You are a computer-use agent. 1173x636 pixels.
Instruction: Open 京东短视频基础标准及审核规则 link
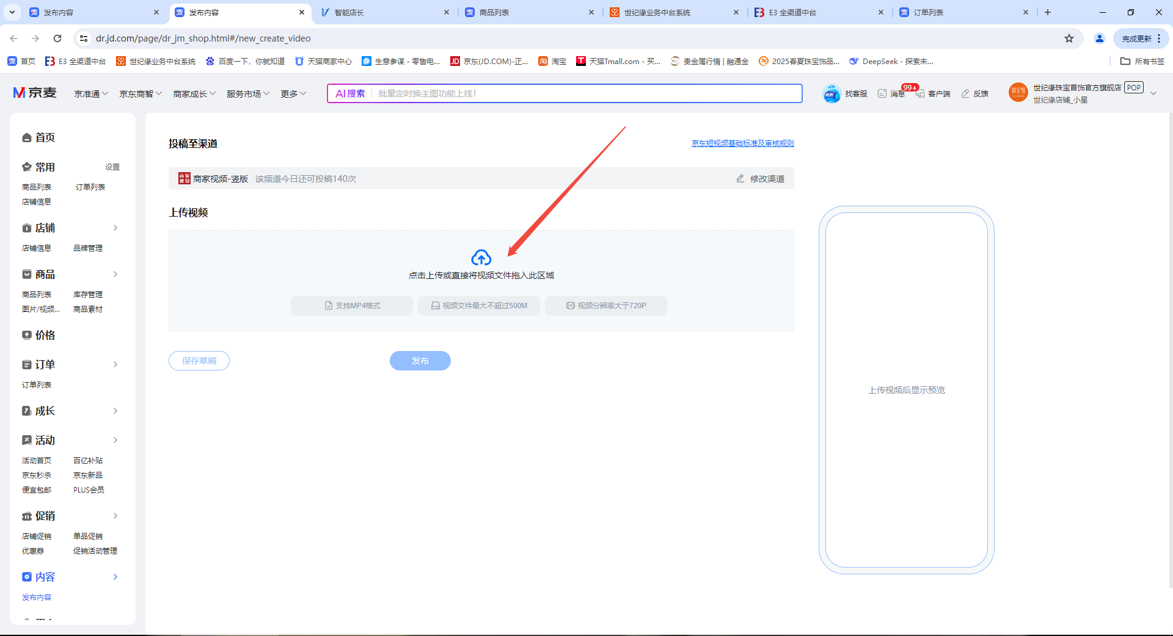(742, 143)
